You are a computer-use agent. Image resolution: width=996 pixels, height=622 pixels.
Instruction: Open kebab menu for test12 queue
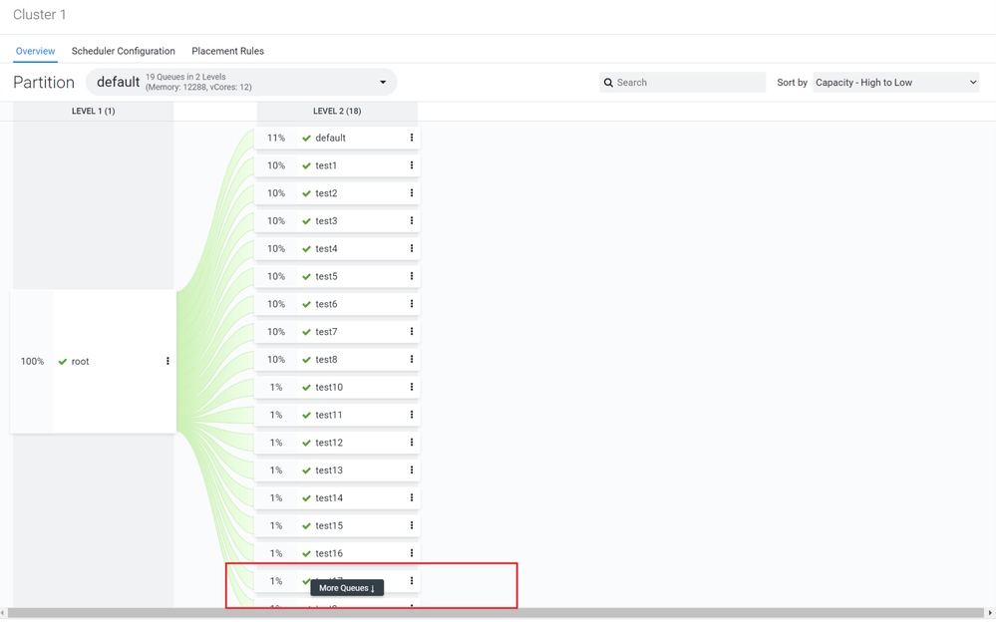(412, 443)
